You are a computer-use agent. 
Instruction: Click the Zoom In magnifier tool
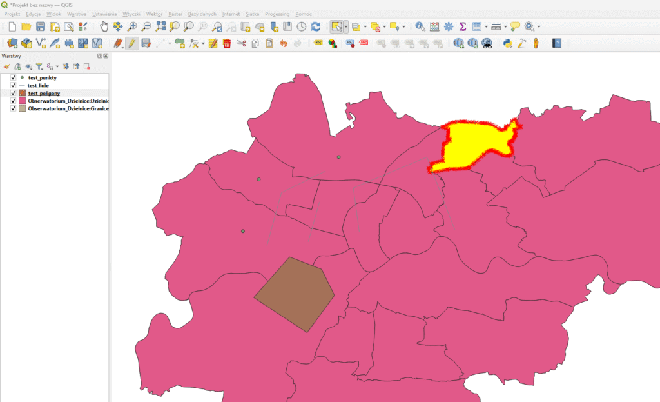click(x=132, y=26)
